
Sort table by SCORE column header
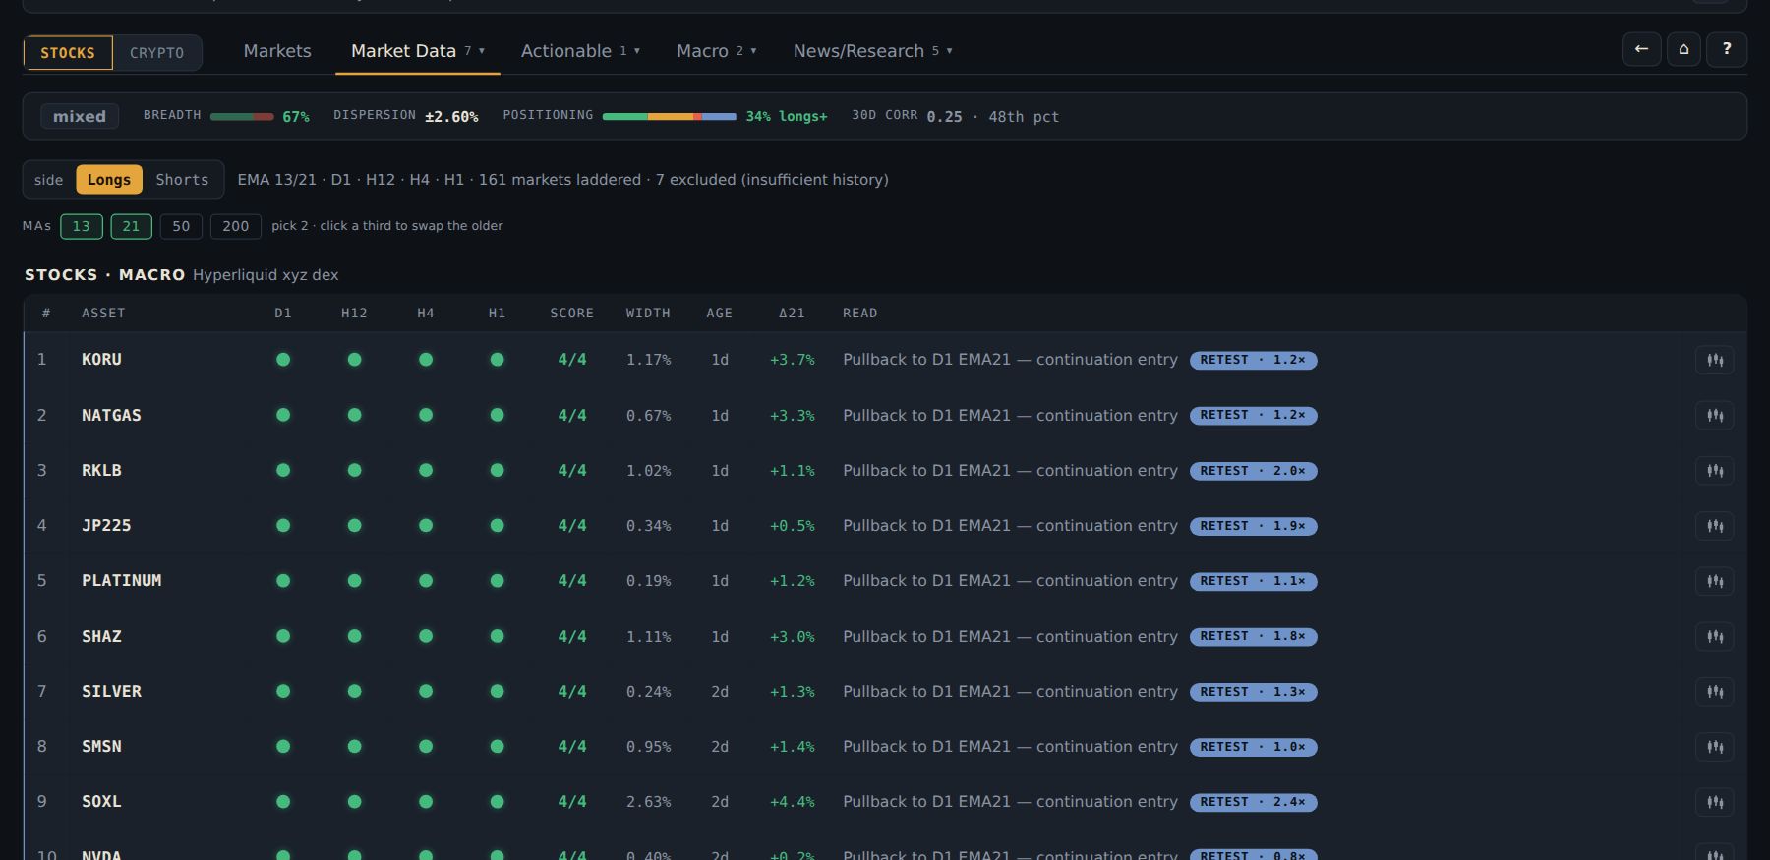coord(571,314)
